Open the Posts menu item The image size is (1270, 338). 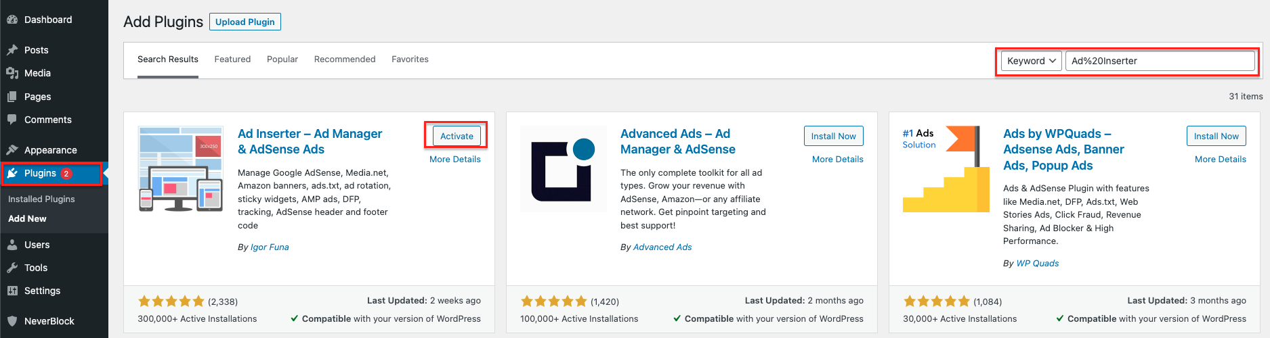click(x=54, y=50)
